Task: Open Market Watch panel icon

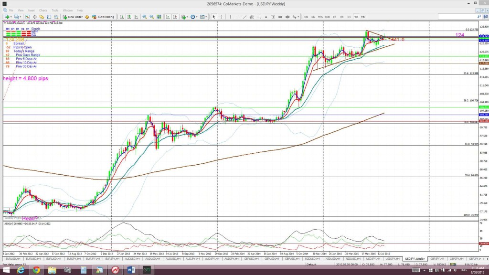Action: point(27,17)
